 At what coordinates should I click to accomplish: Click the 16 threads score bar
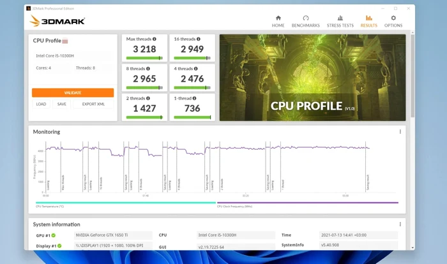point(192,58)
